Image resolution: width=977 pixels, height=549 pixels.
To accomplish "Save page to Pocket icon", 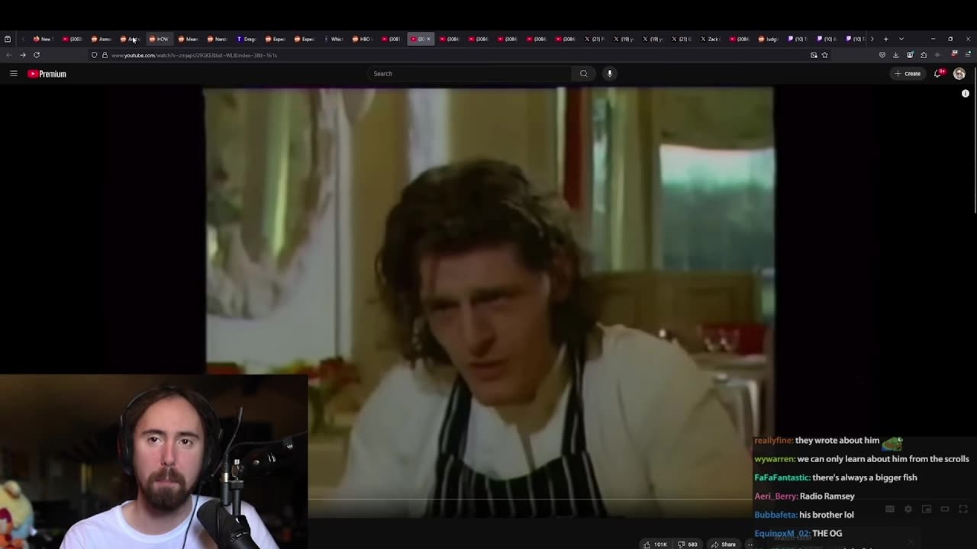I will pyautogui.click(x=882, y=55).
